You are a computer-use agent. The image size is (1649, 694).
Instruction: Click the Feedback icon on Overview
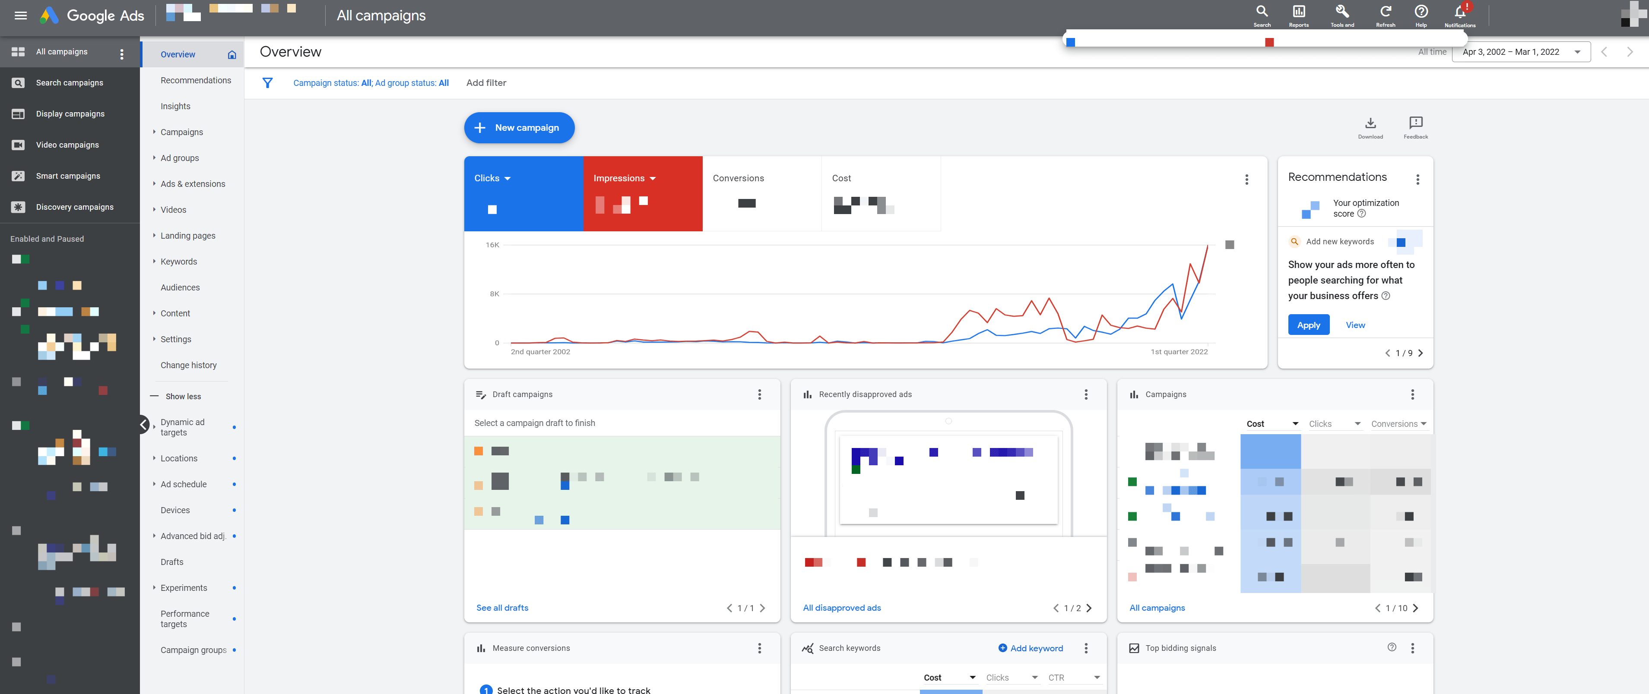(1414, 123)
